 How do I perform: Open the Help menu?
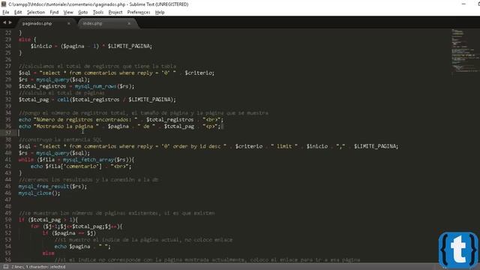click(x=160, y=12)
